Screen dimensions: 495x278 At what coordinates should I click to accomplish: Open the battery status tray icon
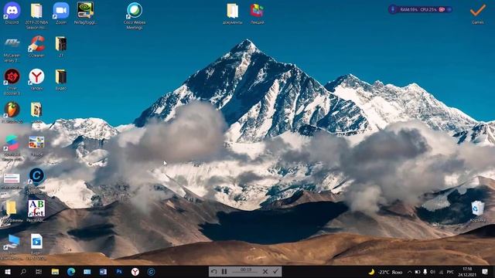point(418,272)
